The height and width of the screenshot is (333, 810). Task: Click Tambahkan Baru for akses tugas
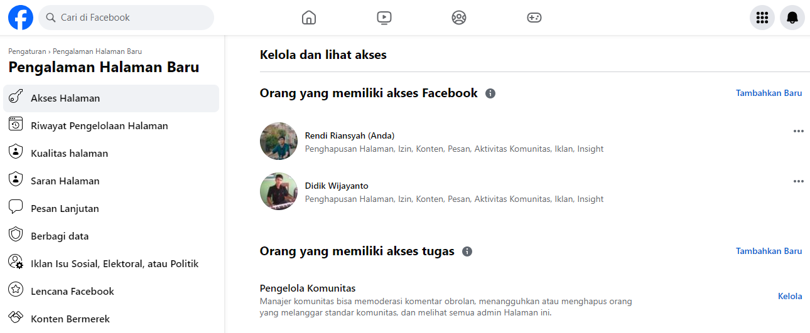tap(769, 251)
